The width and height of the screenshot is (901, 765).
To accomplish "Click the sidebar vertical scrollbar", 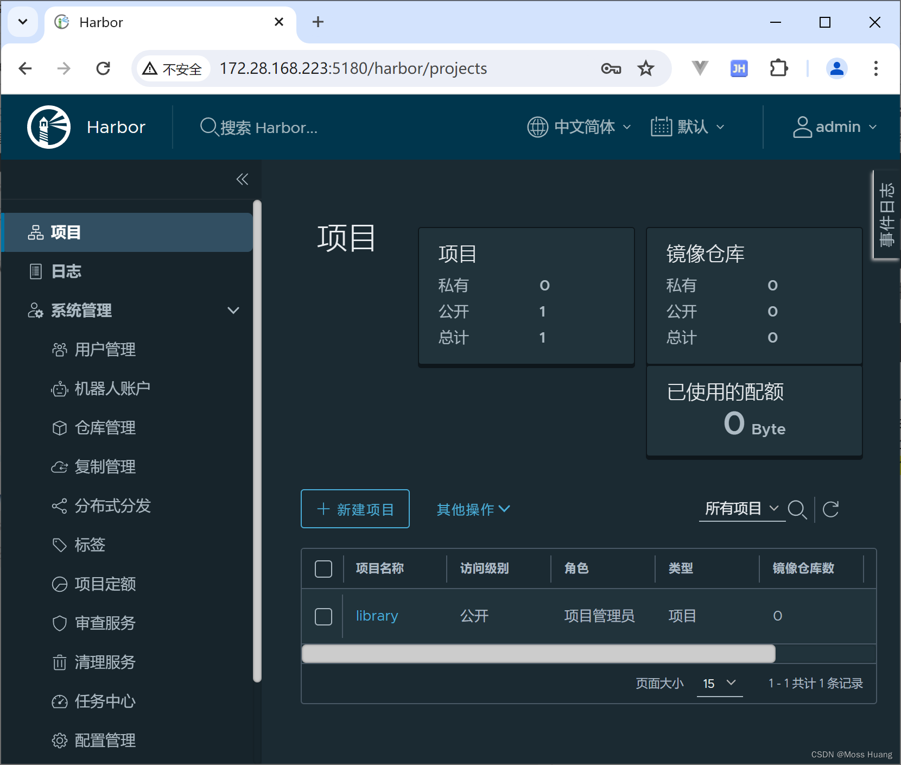I will click(x=257, y=441).
